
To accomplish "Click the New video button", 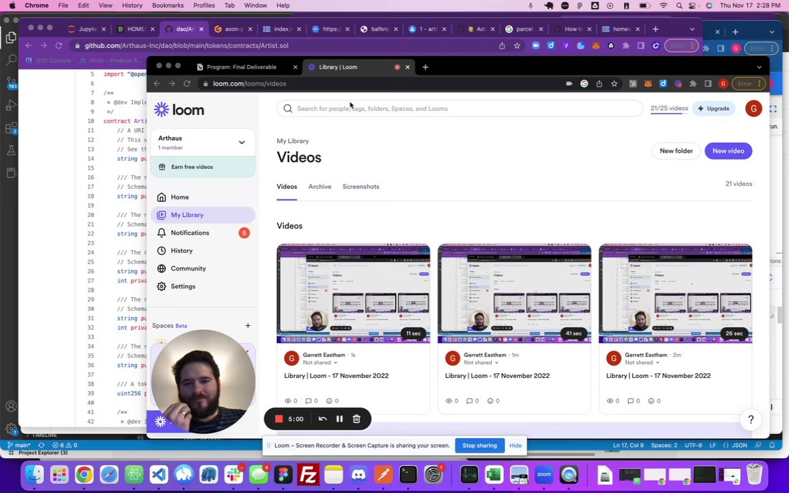I will point(728,151).
